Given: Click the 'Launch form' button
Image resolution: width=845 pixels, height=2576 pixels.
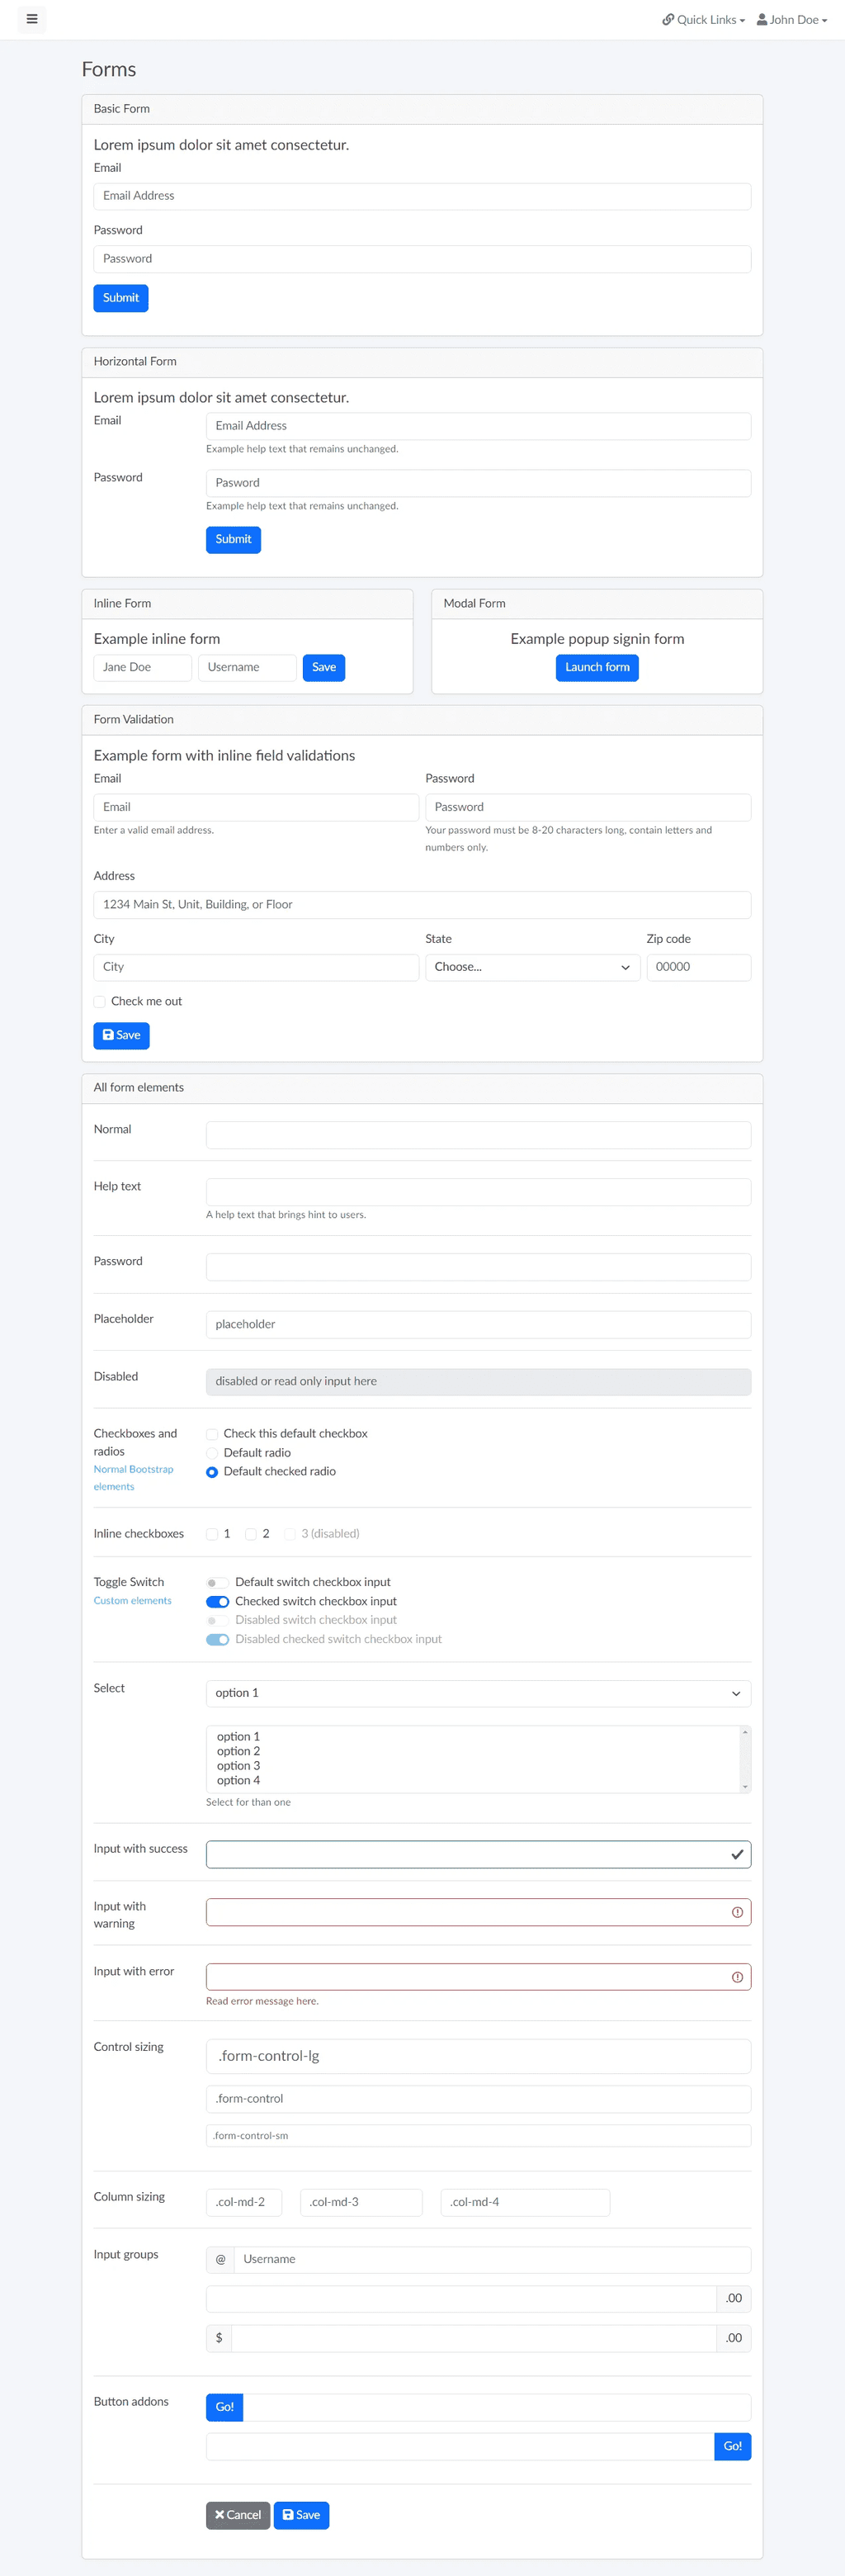Looking at the screenshot, I should [597, 667].
